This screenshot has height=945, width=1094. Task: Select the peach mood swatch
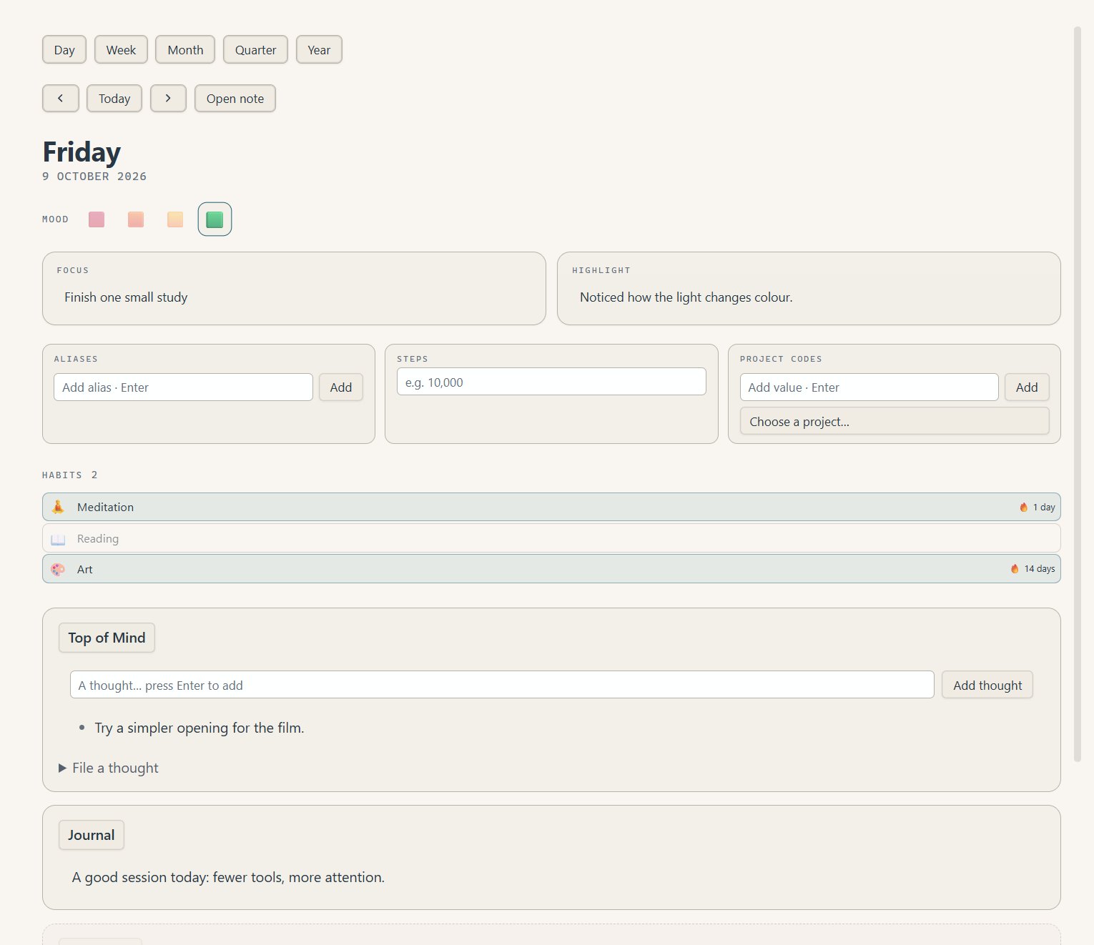pyautogui.click(x=175, y=219)
